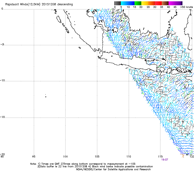Click the legend tick label 40
This screenshot has width=194, height=171.
[x=168, y=7]
